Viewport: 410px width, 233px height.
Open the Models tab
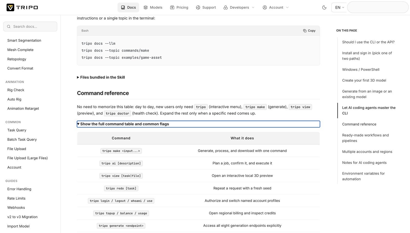coord(153,7)
